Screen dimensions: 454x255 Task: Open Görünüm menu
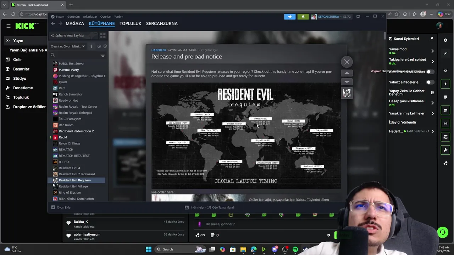tap(73, 17)
